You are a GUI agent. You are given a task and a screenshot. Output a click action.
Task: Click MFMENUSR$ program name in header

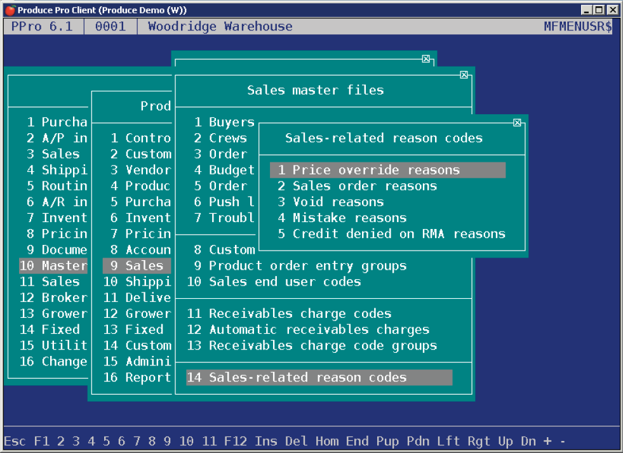[x=578, y=27]
